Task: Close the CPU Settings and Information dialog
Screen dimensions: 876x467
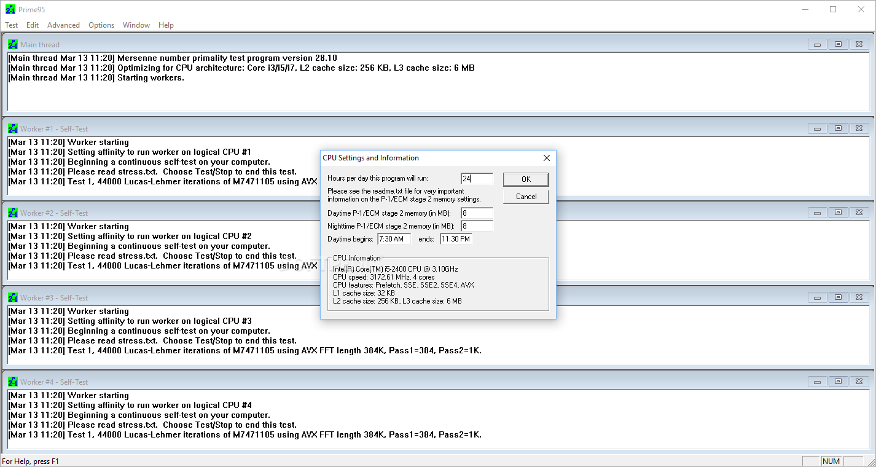Action: [x=546, y=158]
